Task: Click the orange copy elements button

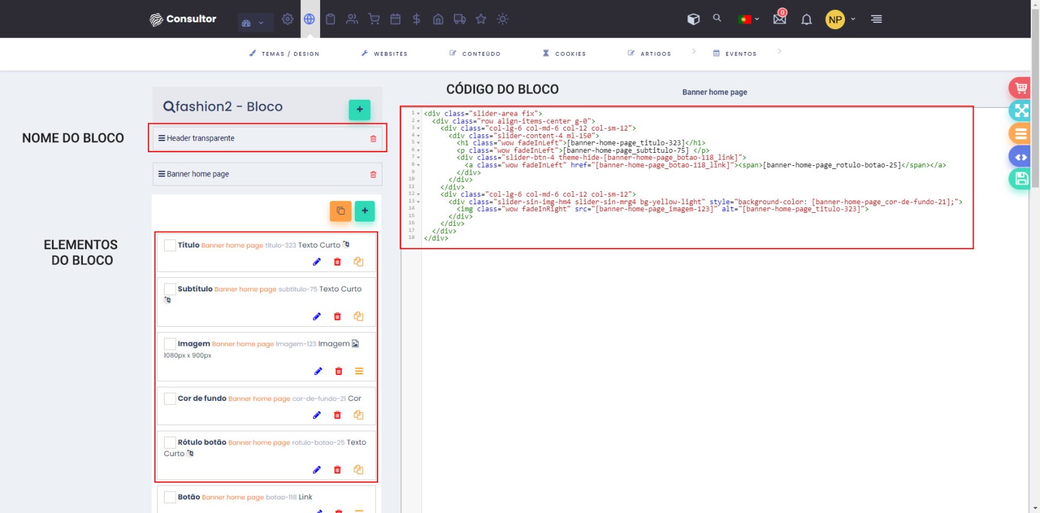Action: point(340,211)
